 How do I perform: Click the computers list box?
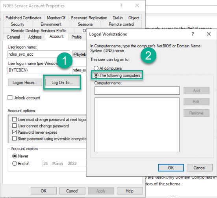[137, 125]
